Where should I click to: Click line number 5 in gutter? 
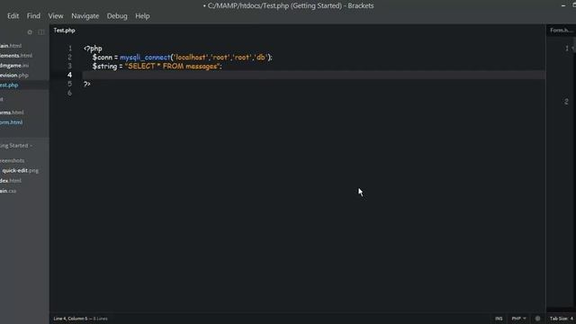(70, 84)
